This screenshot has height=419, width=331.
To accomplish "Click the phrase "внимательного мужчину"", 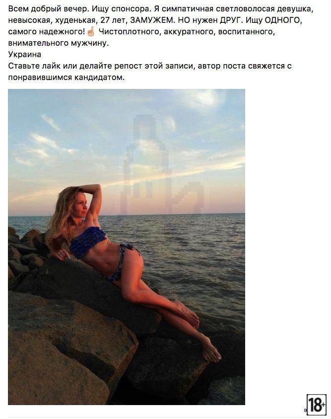I will pos(59,43).
